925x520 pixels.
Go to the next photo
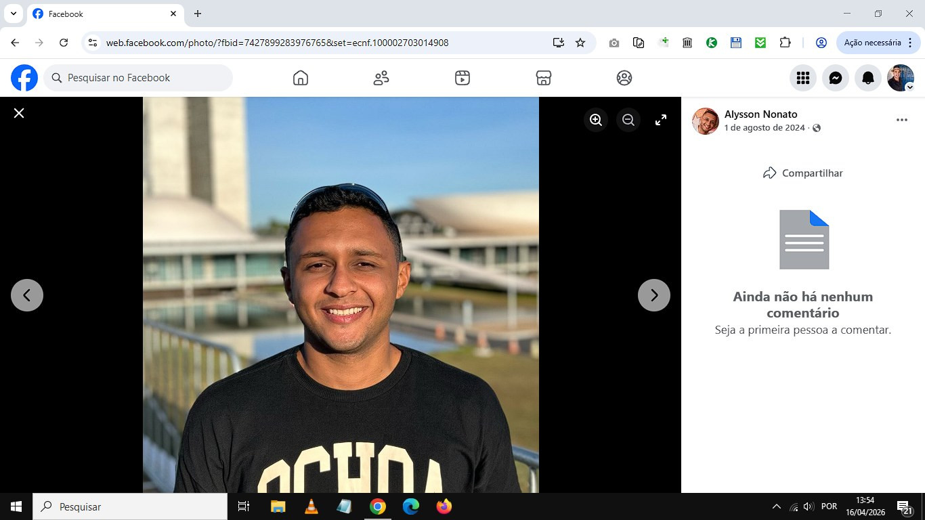(x=654, y=295)
